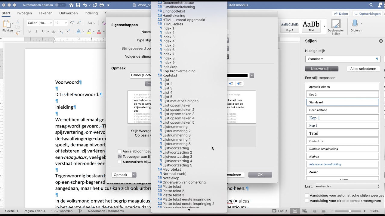
Task: Click the OK button in dialog
Action: pyautogui.click(x=260, y=175)
